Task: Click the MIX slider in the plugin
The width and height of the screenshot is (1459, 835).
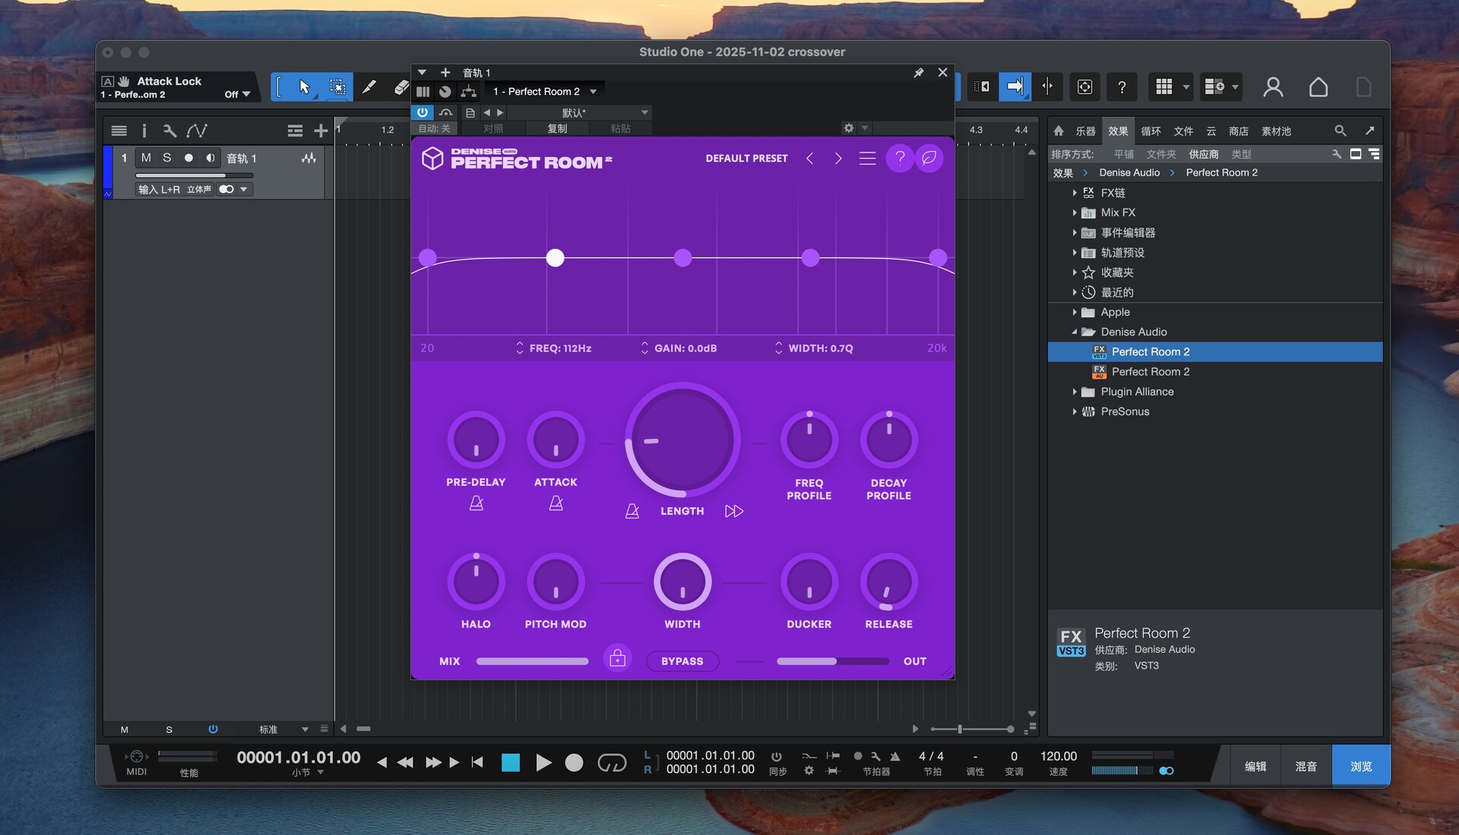Action: tap(532, 661)
